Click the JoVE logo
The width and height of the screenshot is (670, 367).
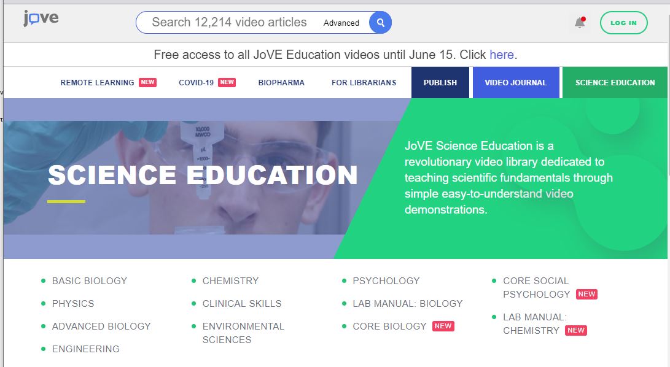point(41,19)
